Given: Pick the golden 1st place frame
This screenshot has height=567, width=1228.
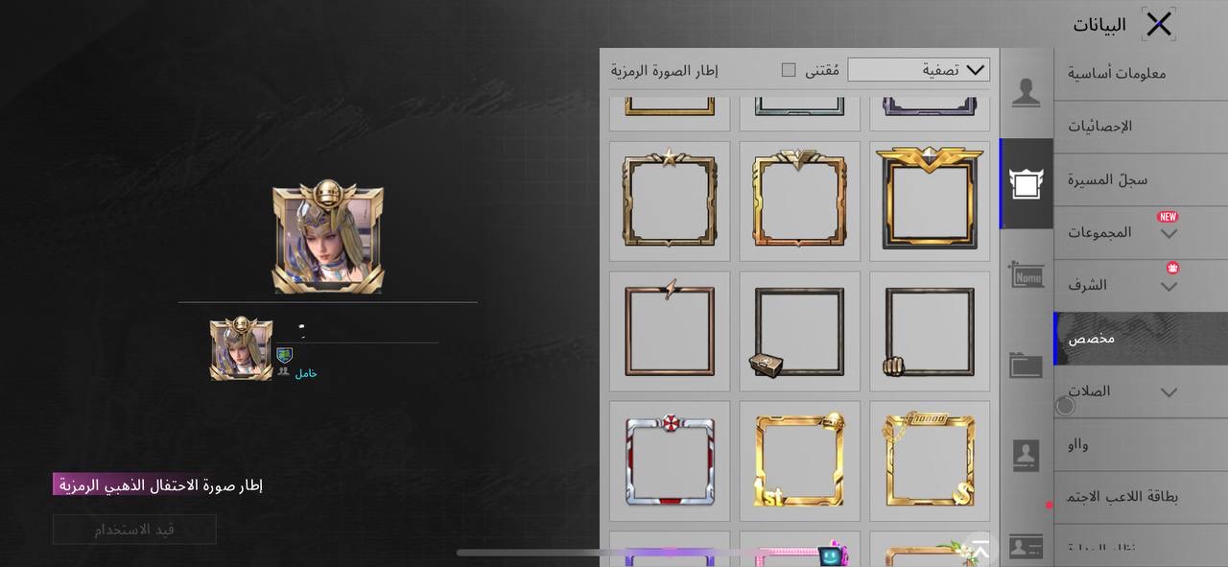Looking at the screenshot, I should tap(799, 461).
